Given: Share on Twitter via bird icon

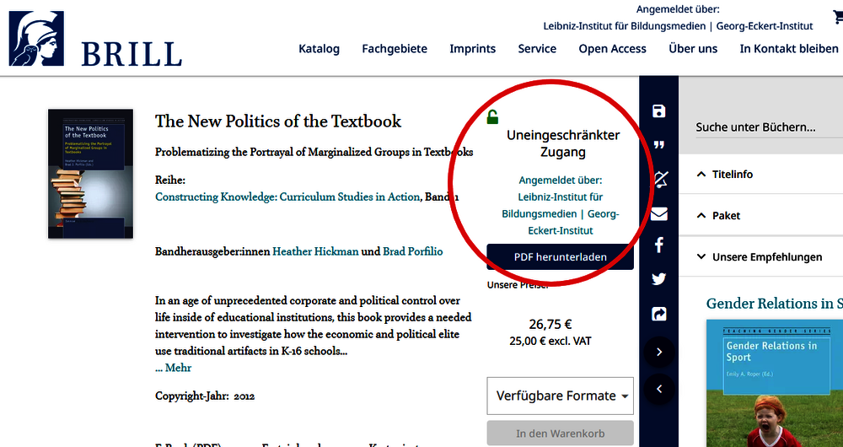Looking at the screenshot, I should (x=659, y=279).
